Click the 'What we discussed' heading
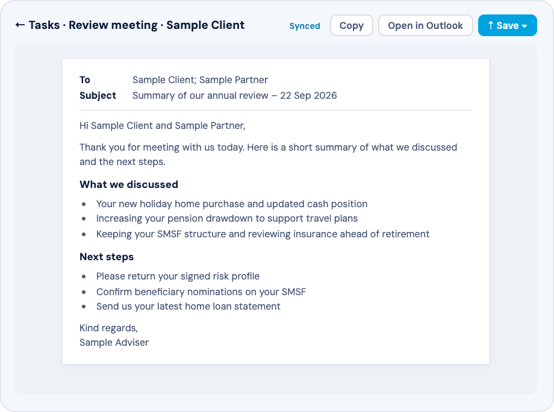Screen dimensions: 554x412 tap(129, 184)
